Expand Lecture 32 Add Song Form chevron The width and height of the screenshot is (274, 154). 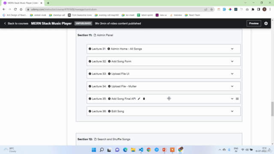pyautogui.click(x=232, y=61)
